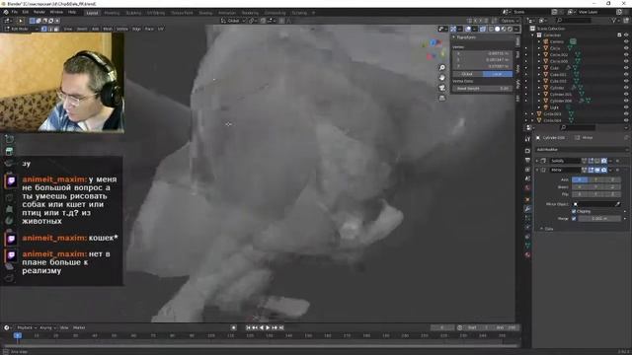Open the Help menu
The width and height of the screenshot is (632, 355).
[x=72, y=12]
